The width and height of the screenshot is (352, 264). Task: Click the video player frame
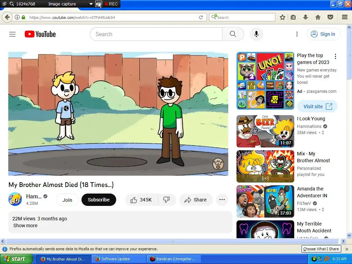click(118, 114)
